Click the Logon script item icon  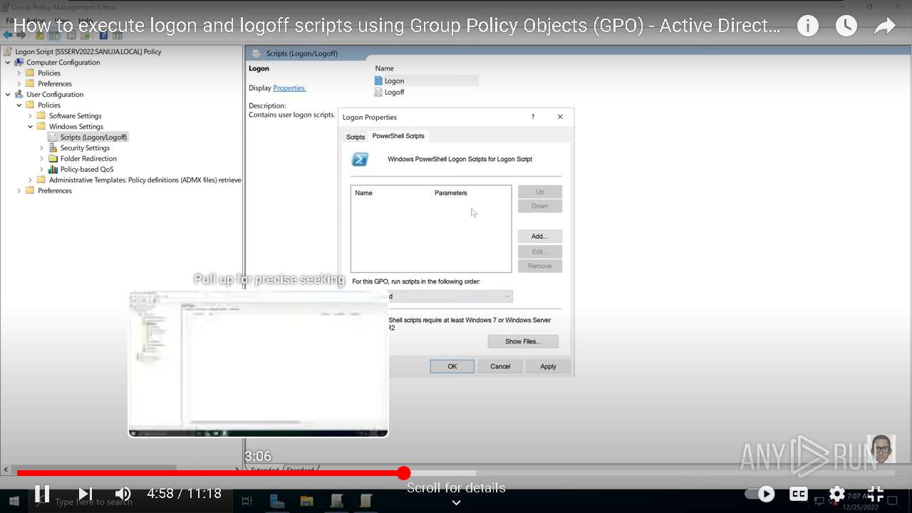[378, 81]
